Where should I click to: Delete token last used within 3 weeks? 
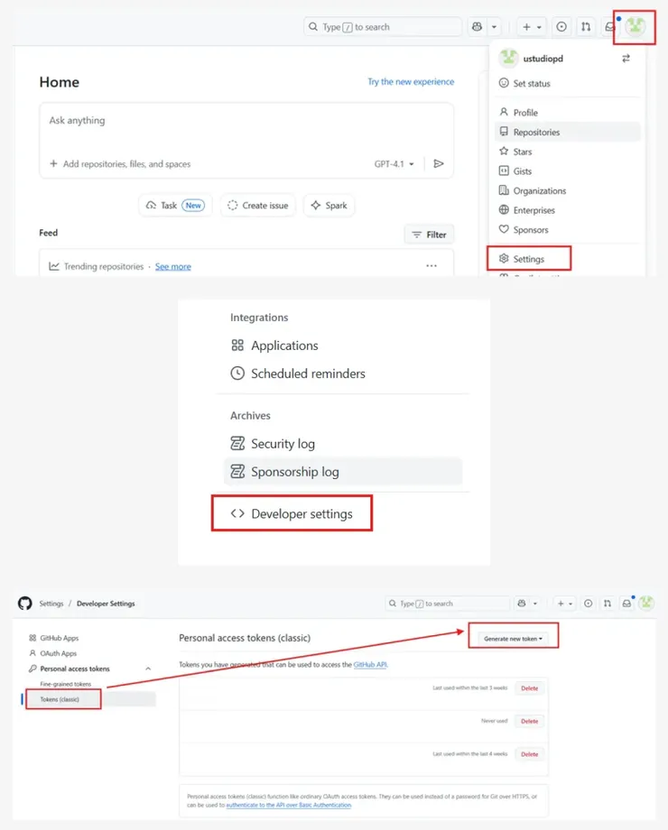pyautogui.click(x=529, y=688)
